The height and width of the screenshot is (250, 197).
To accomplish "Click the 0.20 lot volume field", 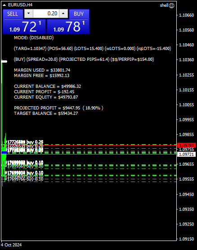I will (x=46, y=14).
